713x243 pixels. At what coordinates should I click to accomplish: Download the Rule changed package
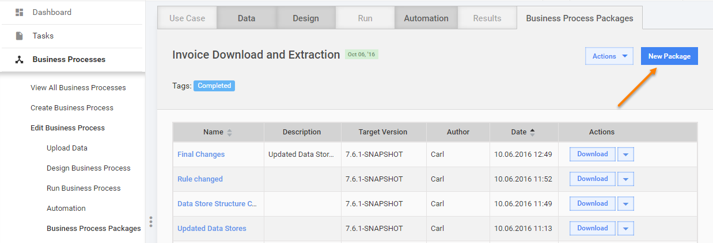(593, 179)
